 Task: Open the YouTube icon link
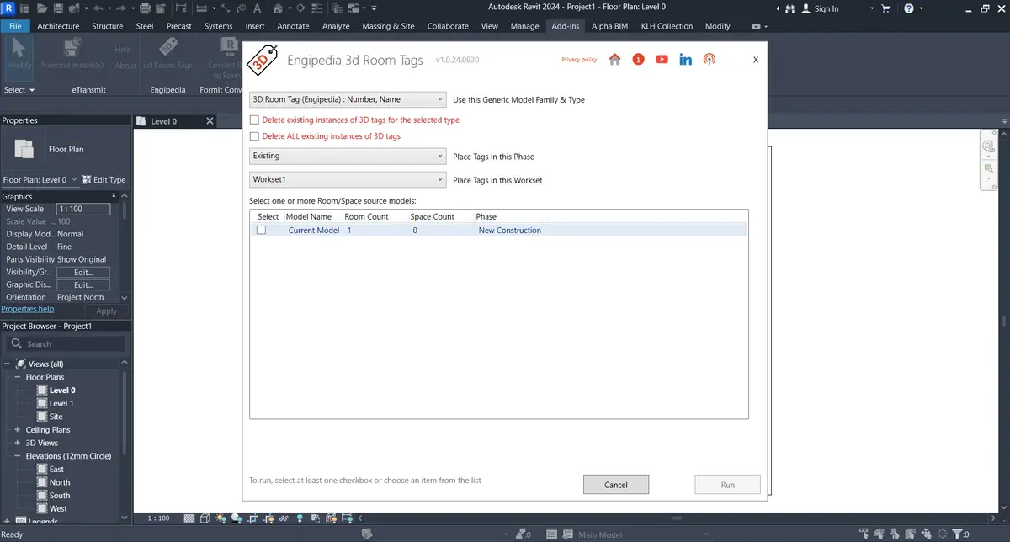662,60
